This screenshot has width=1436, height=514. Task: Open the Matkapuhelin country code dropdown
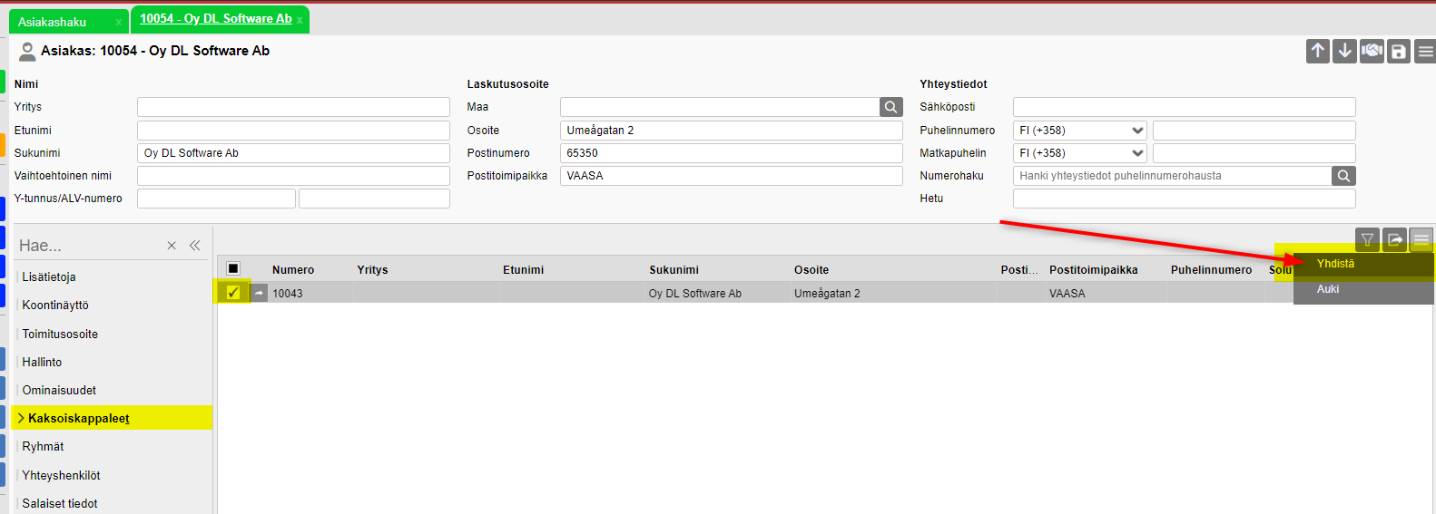(x=1080, y=153)
